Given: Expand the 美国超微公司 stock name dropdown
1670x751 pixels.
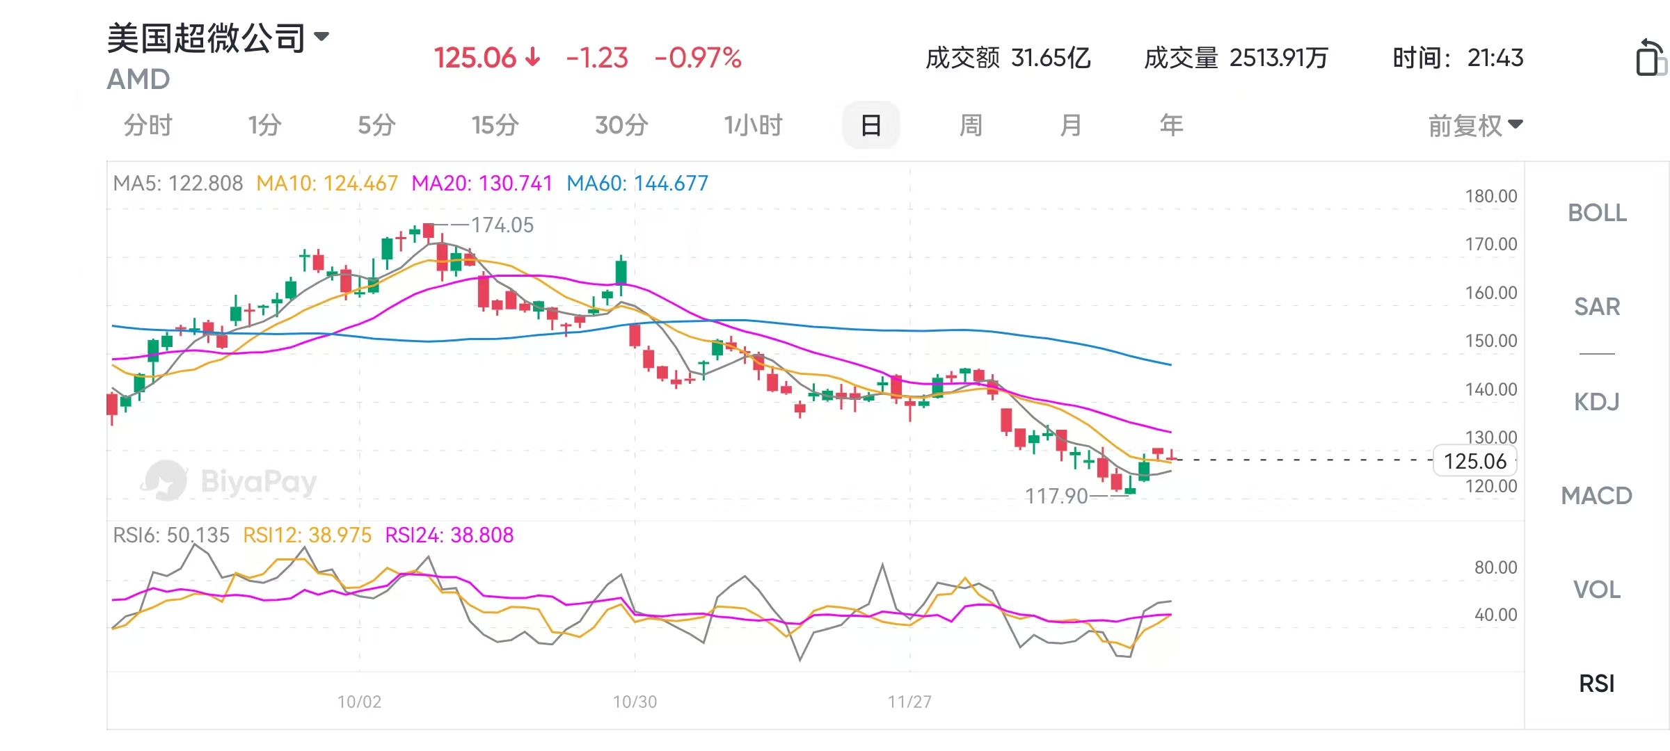Looking at the screenshot, I should pos(321,37).
